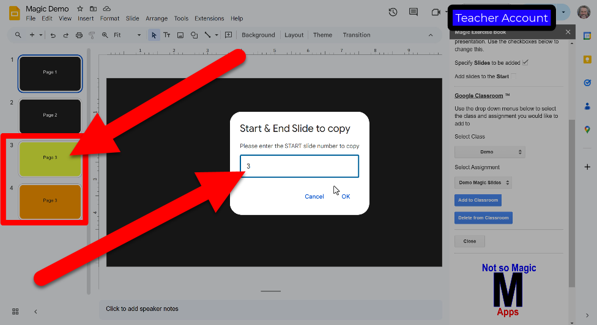Insert an image
Screen dimensions: 597x325
pos(180,35)
